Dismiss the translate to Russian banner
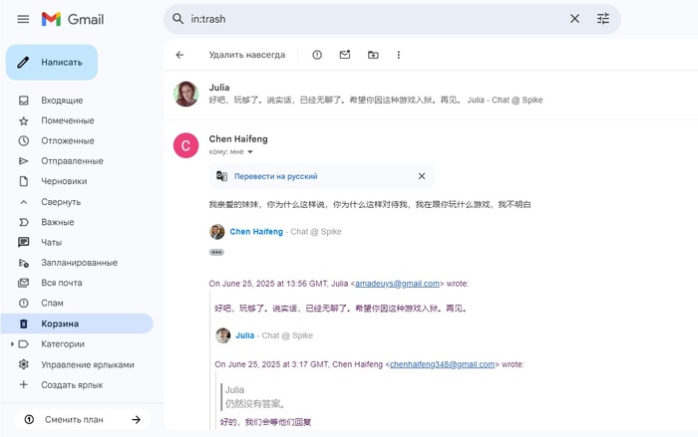Screen dimensions: 698x437 [x=422, y=176]
